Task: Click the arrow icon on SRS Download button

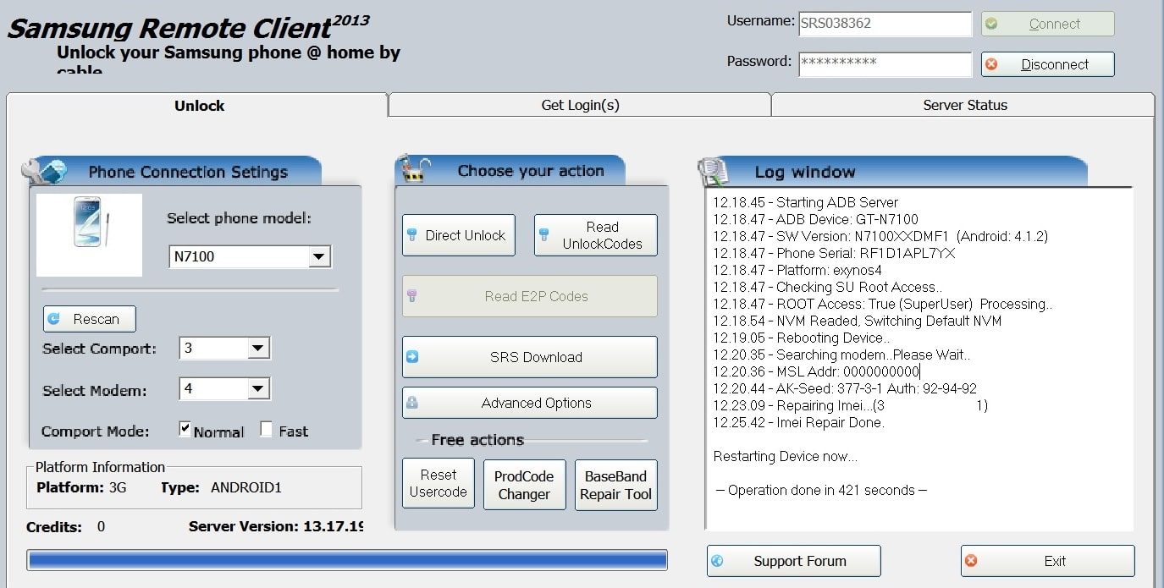Action: 412,357
